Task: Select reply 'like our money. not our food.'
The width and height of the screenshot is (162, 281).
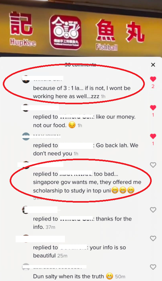Action: pyautogui.click(x=84, y=121)
